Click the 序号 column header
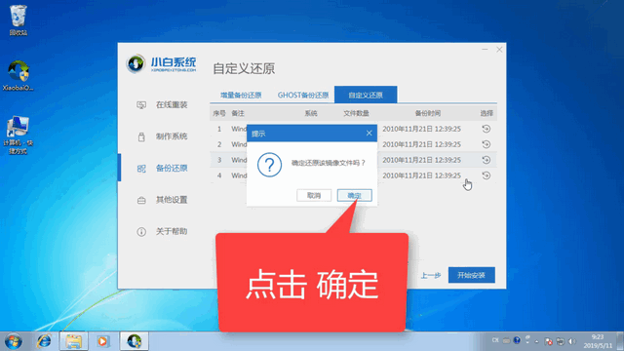 coord(219,113)
